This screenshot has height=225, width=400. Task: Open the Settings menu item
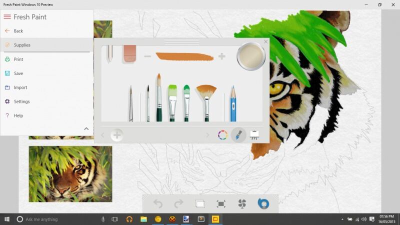click(x=22, y=101)
